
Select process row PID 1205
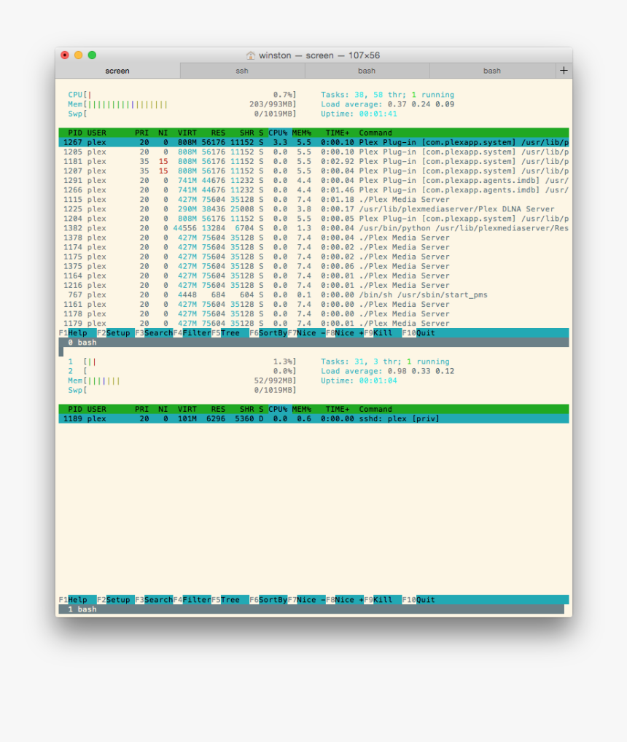(313, 152)
